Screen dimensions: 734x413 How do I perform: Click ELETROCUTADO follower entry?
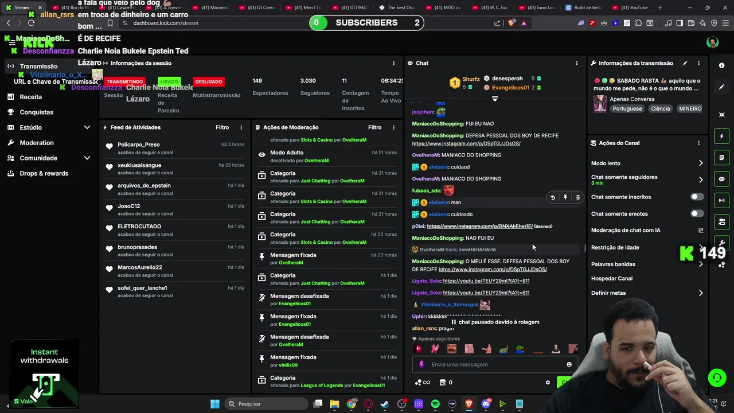click(x=175, y=230)
